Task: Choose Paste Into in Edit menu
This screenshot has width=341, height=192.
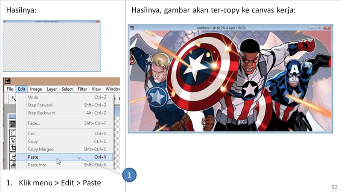Action: 65,165
